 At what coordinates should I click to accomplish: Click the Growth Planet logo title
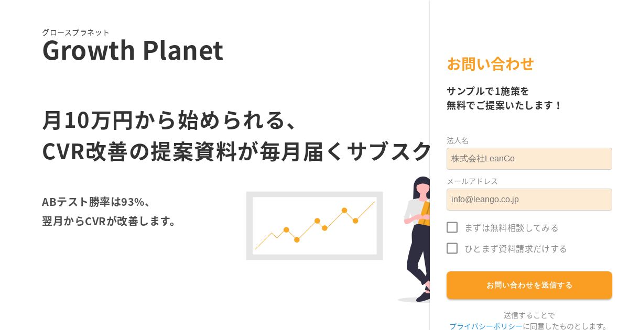click(133, 50)
